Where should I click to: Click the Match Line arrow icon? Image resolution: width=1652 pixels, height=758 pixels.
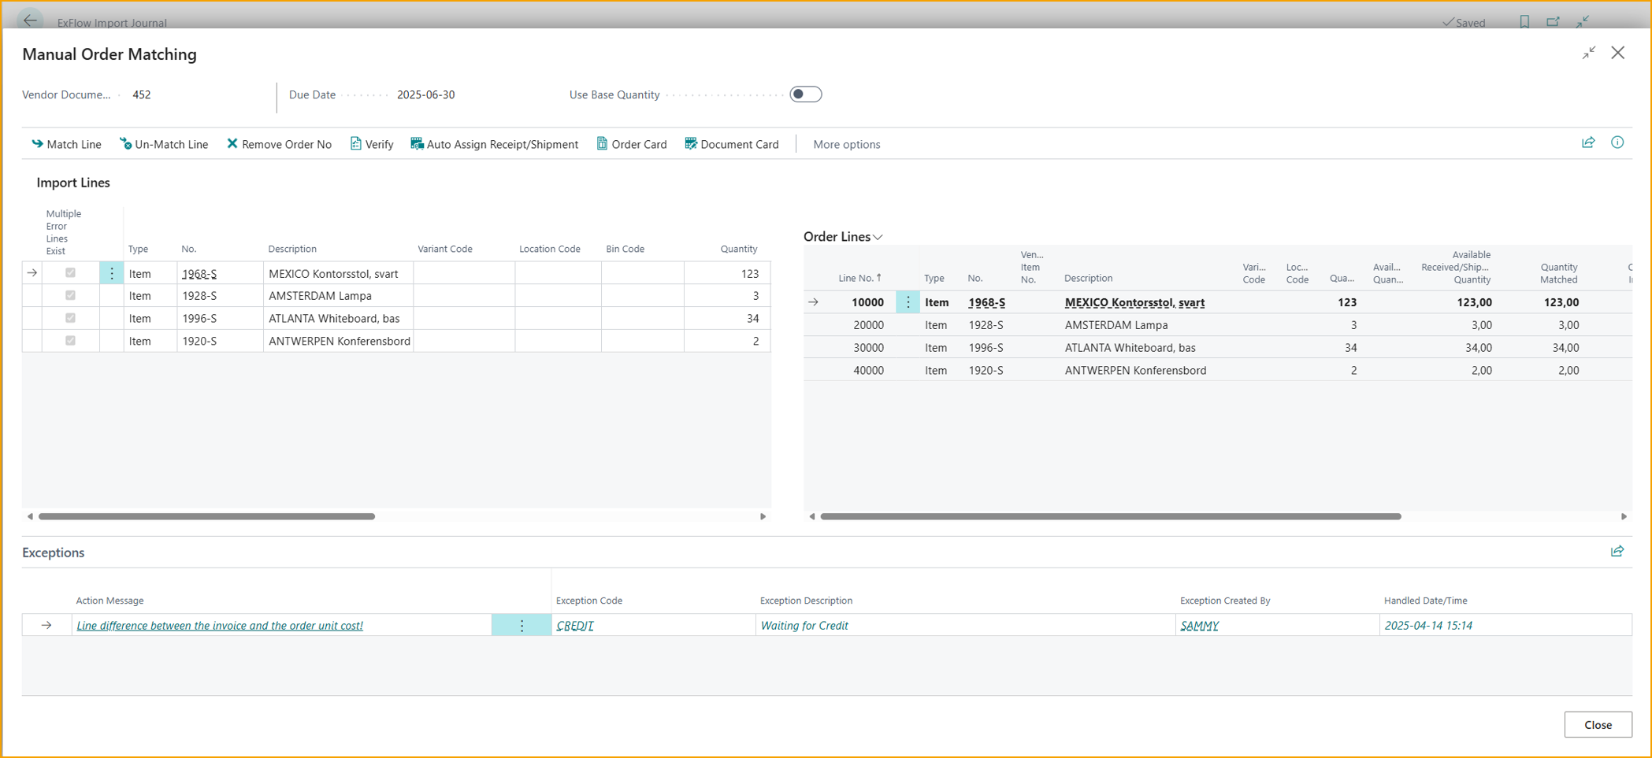click(x=37, y=144)
